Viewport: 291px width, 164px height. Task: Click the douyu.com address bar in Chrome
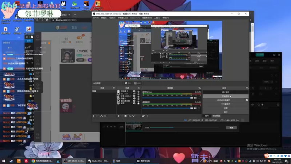[x=71, y=20]
